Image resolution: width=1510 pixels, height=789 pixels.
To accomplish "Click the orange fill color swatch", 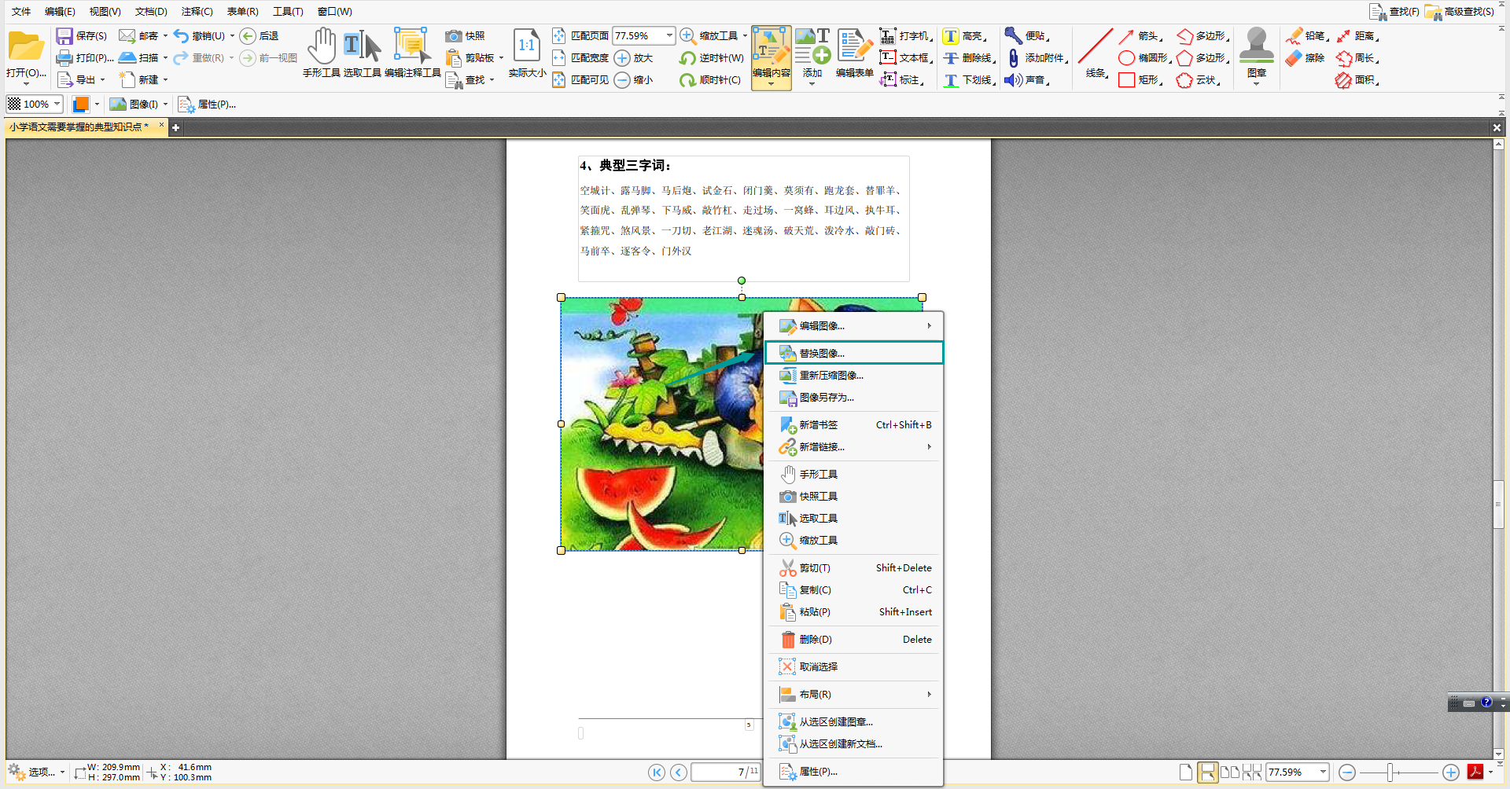I will pyautogui.click(x=80, y=104).
